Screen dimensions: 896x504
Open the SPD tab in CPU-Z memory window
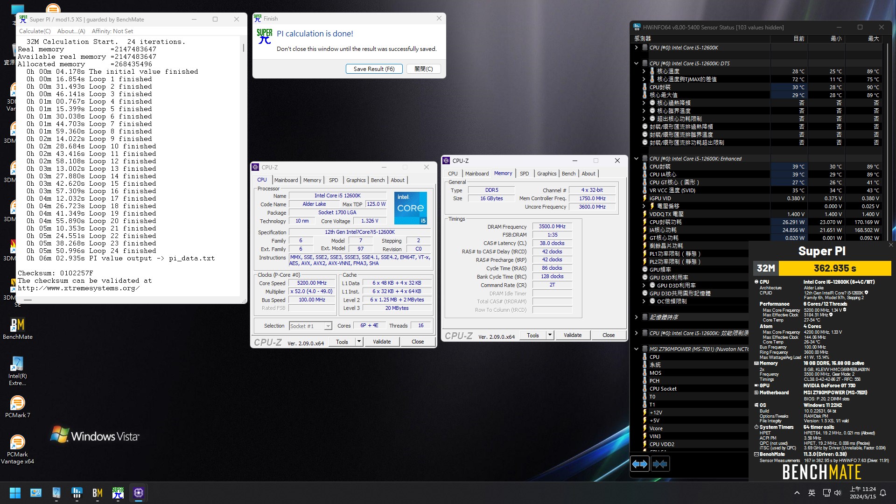525,174
